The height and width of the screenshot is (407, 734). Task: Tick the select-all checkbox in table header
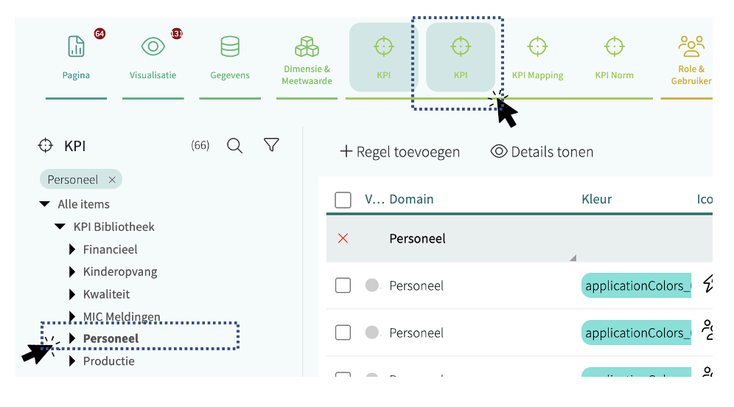343,200
